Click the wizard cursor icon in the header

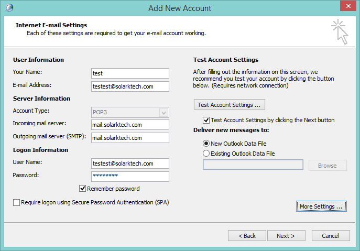tap(340, 31)
